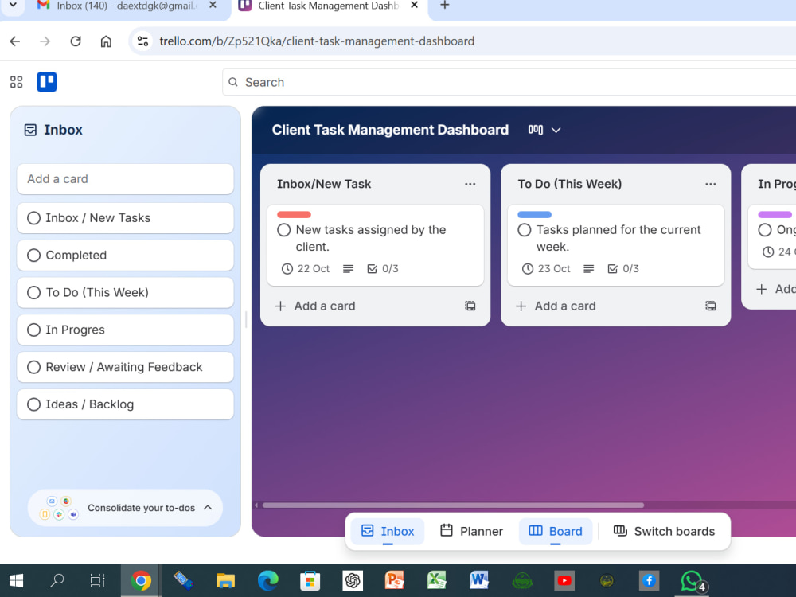
Task: Mark Completed card as complete
Action: coord(34,256)
